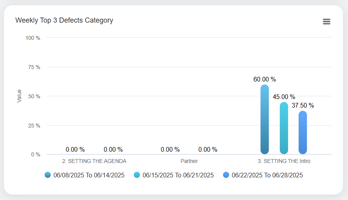The image size is (348, 200).
Task: Click the 'Partner' category axis label
Action: click(189, 161)
